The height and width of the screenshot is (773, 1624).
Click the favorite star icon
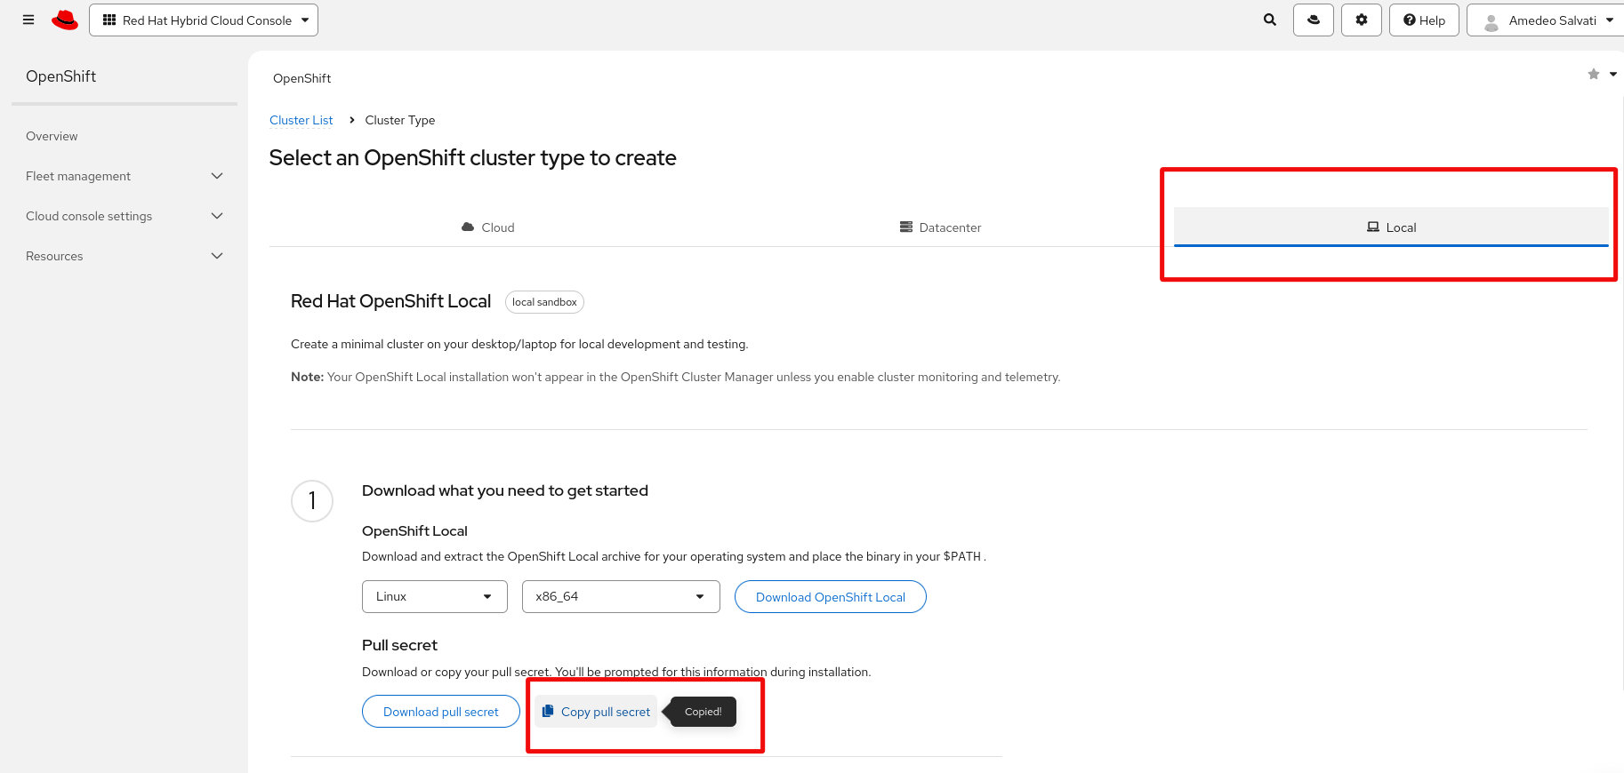[1594, 74]
